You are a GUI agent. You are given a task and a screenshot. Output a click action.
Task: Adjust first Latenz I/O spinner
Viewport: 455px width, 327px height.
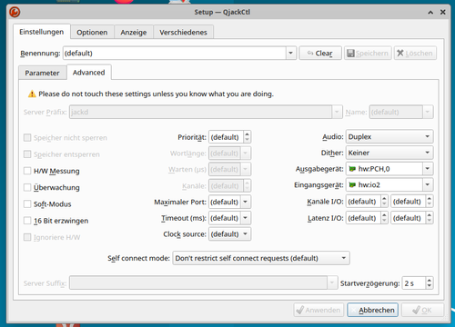(384, 218)
